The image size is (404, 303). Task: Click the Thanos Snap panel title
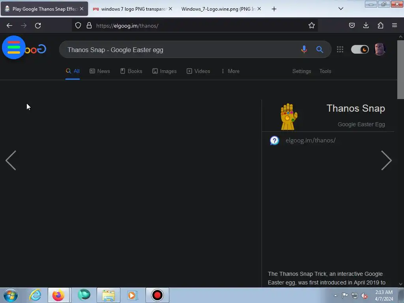tap(355, 108)
